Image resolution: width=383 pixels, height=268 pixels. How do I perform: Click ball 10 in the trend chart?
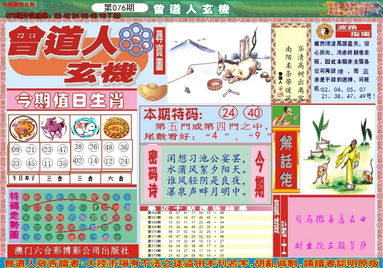128,198
